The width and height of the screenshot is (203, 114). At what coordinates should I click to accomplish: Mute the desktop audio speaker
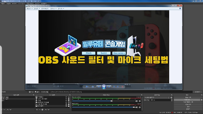[x=137, y=101]
